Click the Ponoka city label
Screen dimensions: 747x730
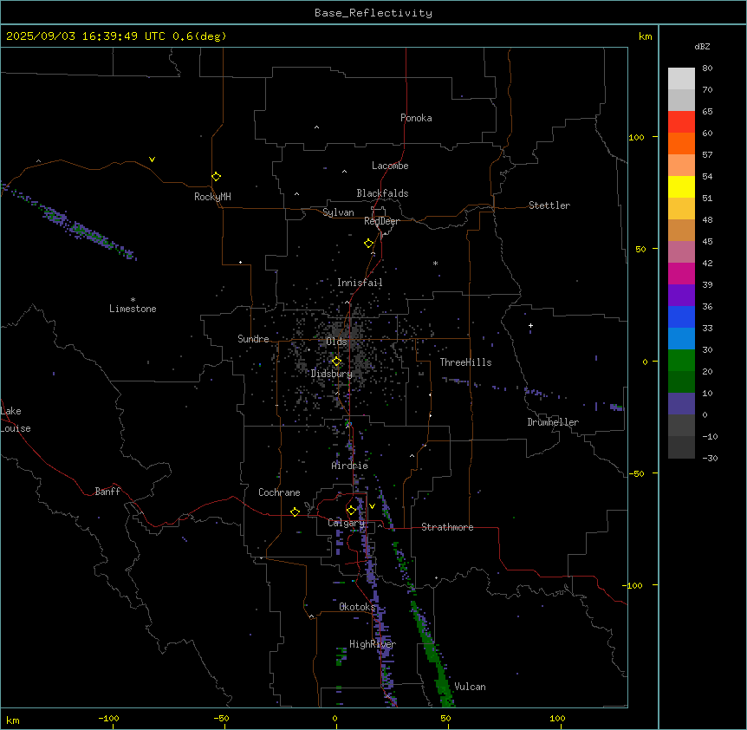click(x=416, y=118)
